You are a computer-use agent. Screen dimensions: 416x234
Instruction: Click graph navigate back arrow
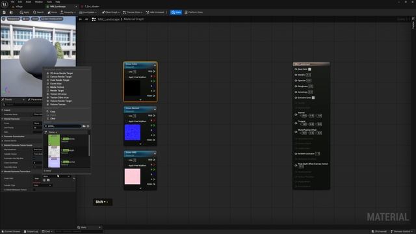81,19
